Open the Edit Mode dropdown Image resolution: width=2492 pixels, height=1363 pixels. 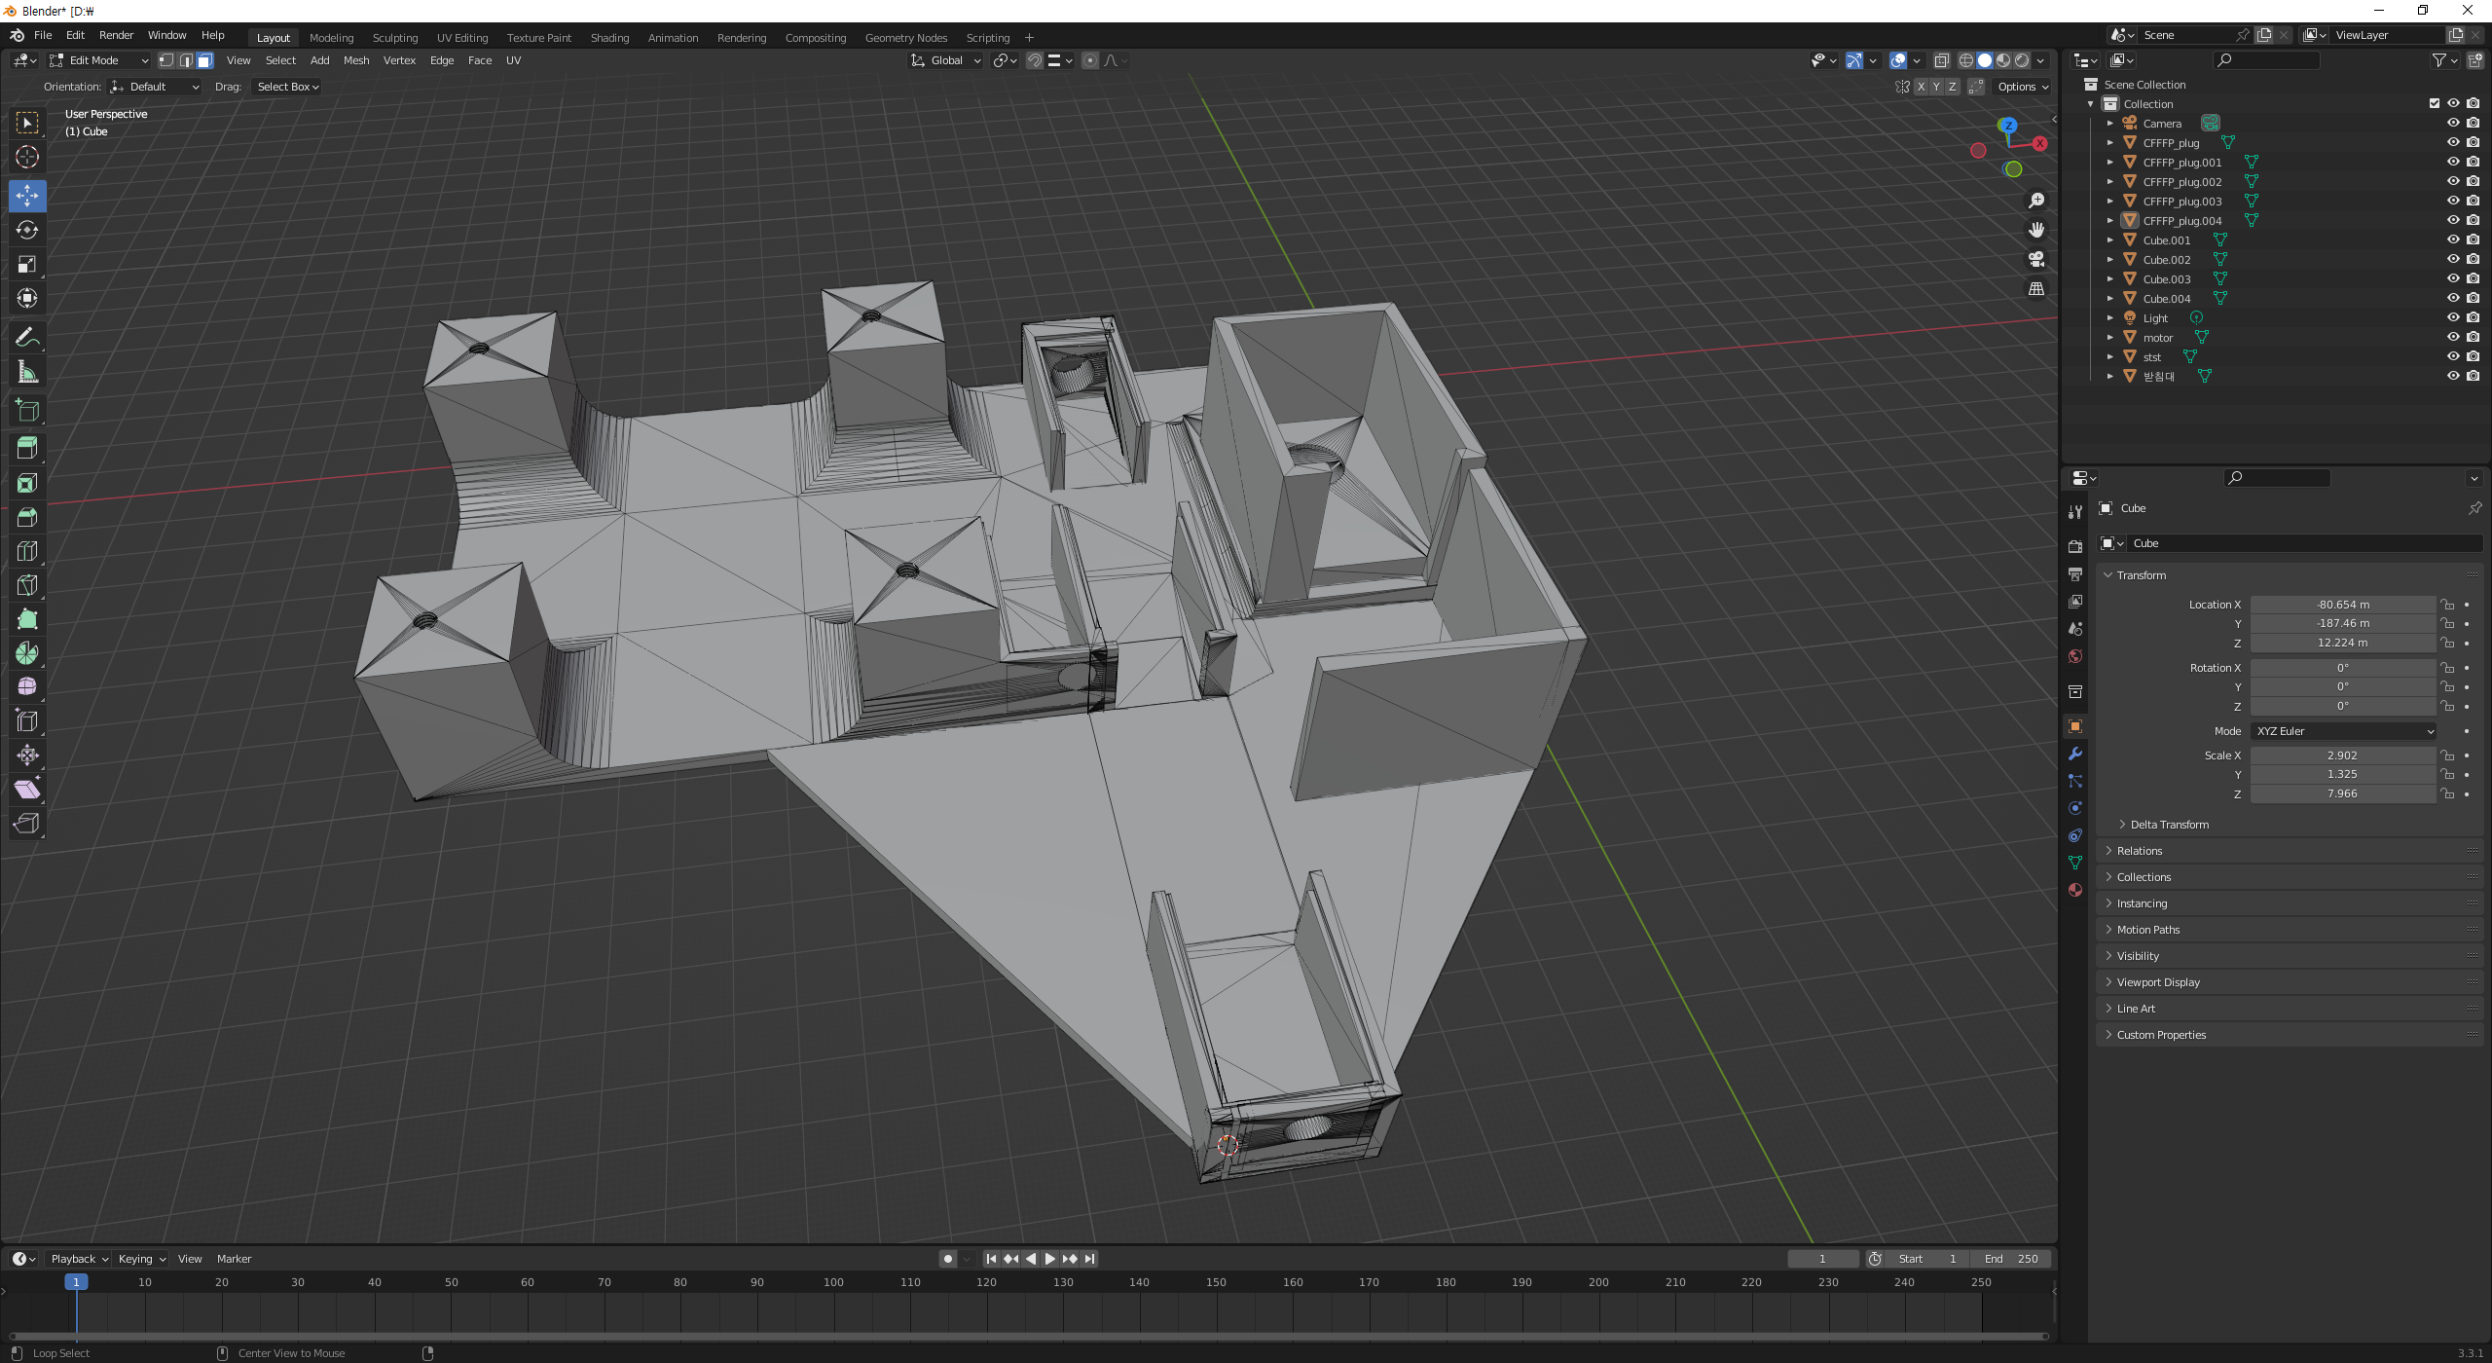click(x=100, y=60)
